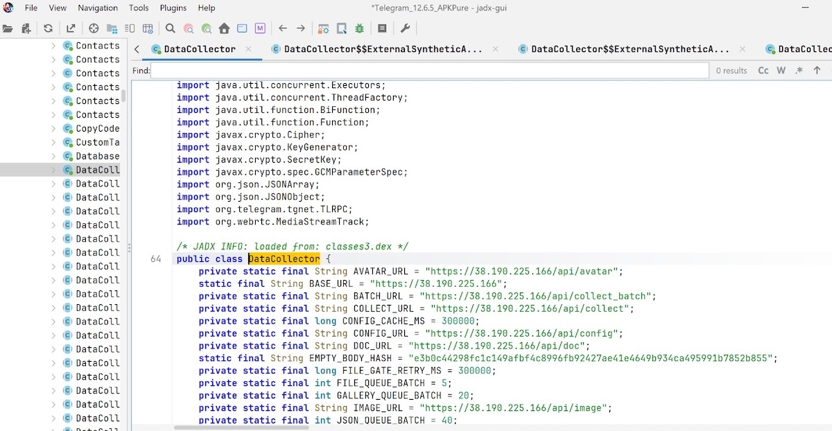Click the Open file folder icon
Viewport: 832px width, 431px height.
pos(8,28)
